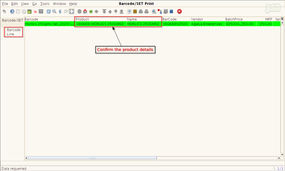The image size is (285, 171).
Task: Click the vertical scrollbar up arrow
Action: [x=282, y=23]
